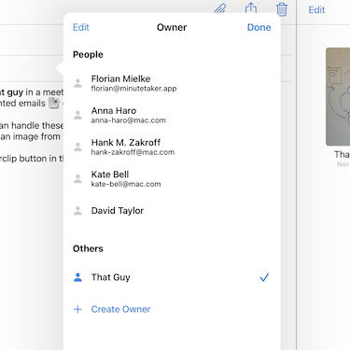Viewport: 350px width, 350px height.
Task: Click the plus icon for Create Owner
Action: point(77,309)
